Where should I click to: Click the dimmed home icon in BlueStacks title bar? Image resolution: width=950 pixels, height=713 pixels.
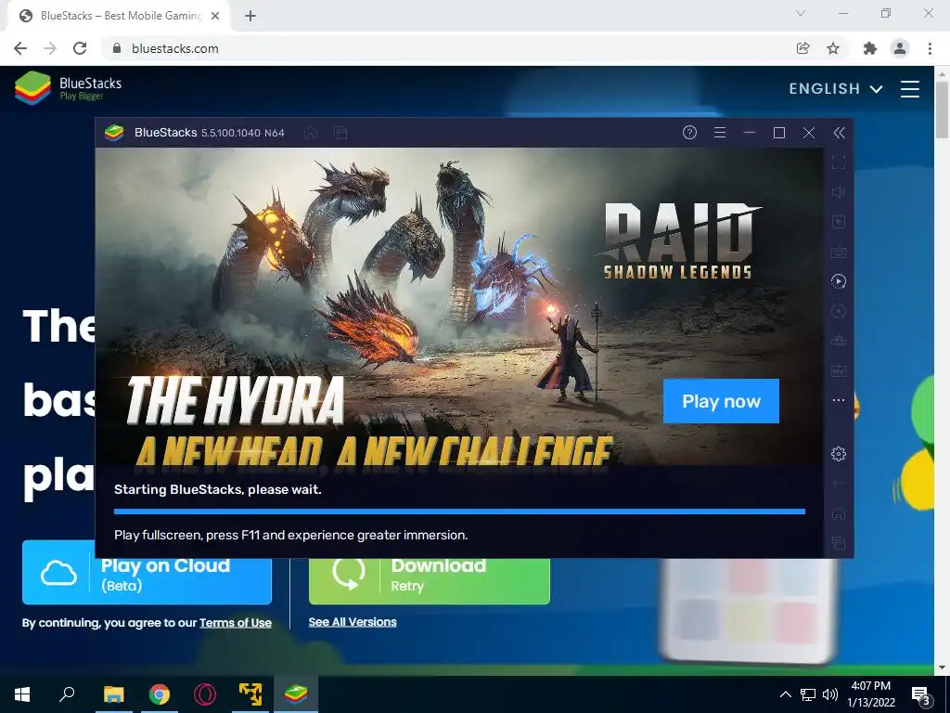(x=311, y=133)
